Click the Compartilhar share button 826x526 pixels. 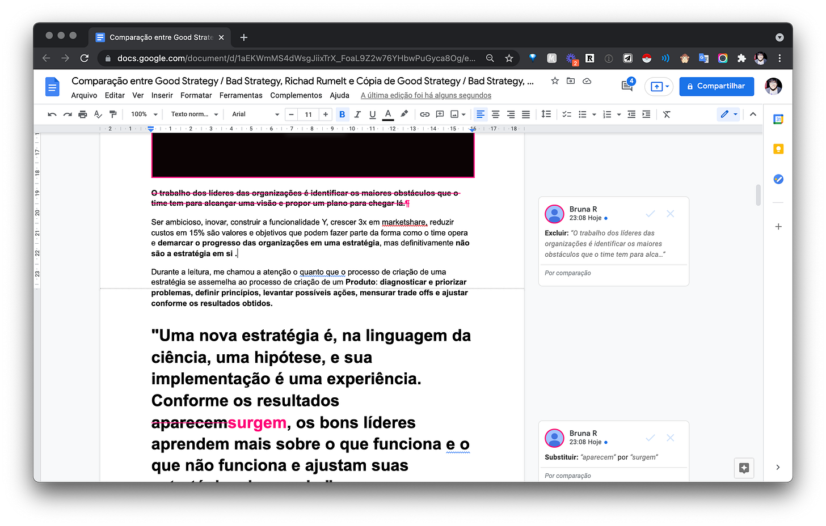click(717, 86)
